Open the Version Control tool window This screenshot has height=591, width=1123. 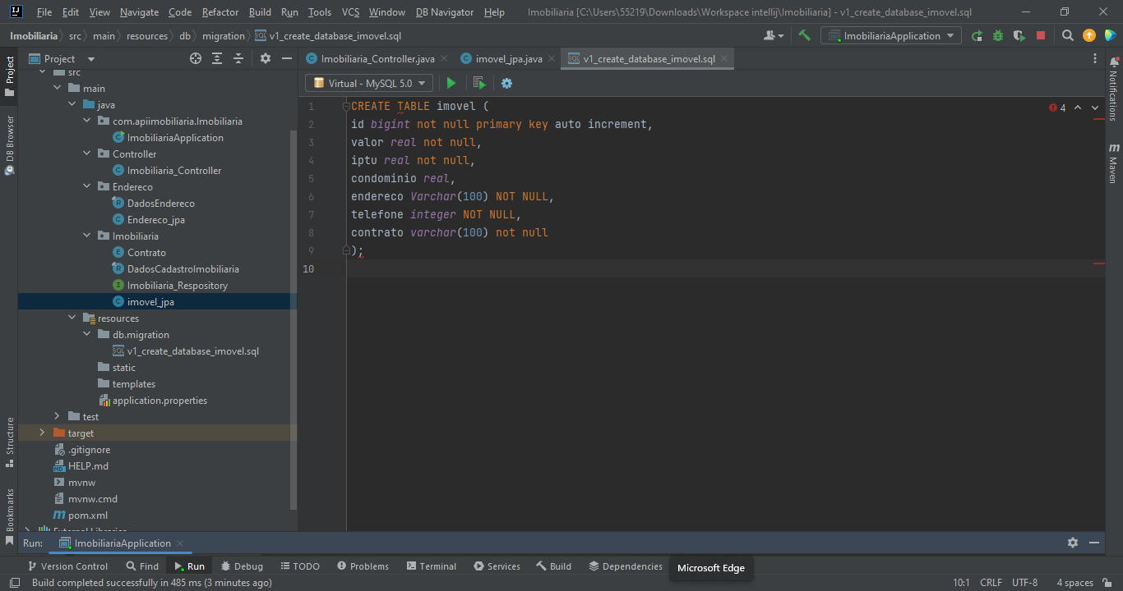pos(67,566)
